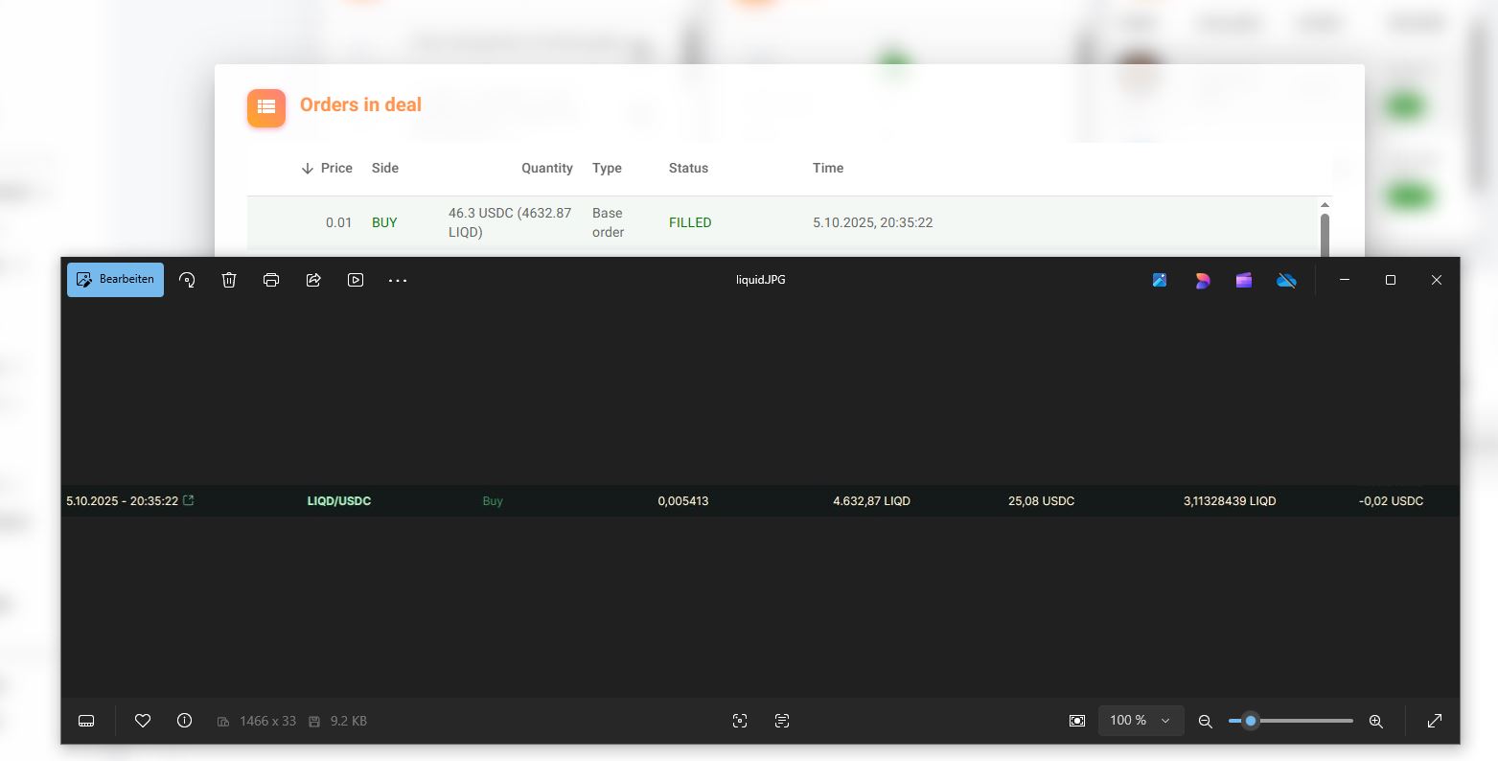Start the slideshow via the play icon

pyautogui.click(x=356, y=280)
